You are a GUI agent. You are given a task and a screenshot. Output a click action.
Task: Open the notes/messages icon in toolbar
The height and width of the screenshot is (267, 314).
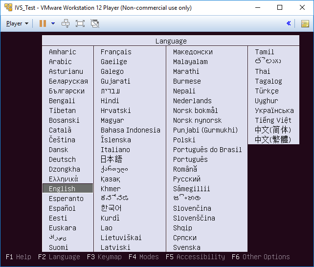(305, 23)
